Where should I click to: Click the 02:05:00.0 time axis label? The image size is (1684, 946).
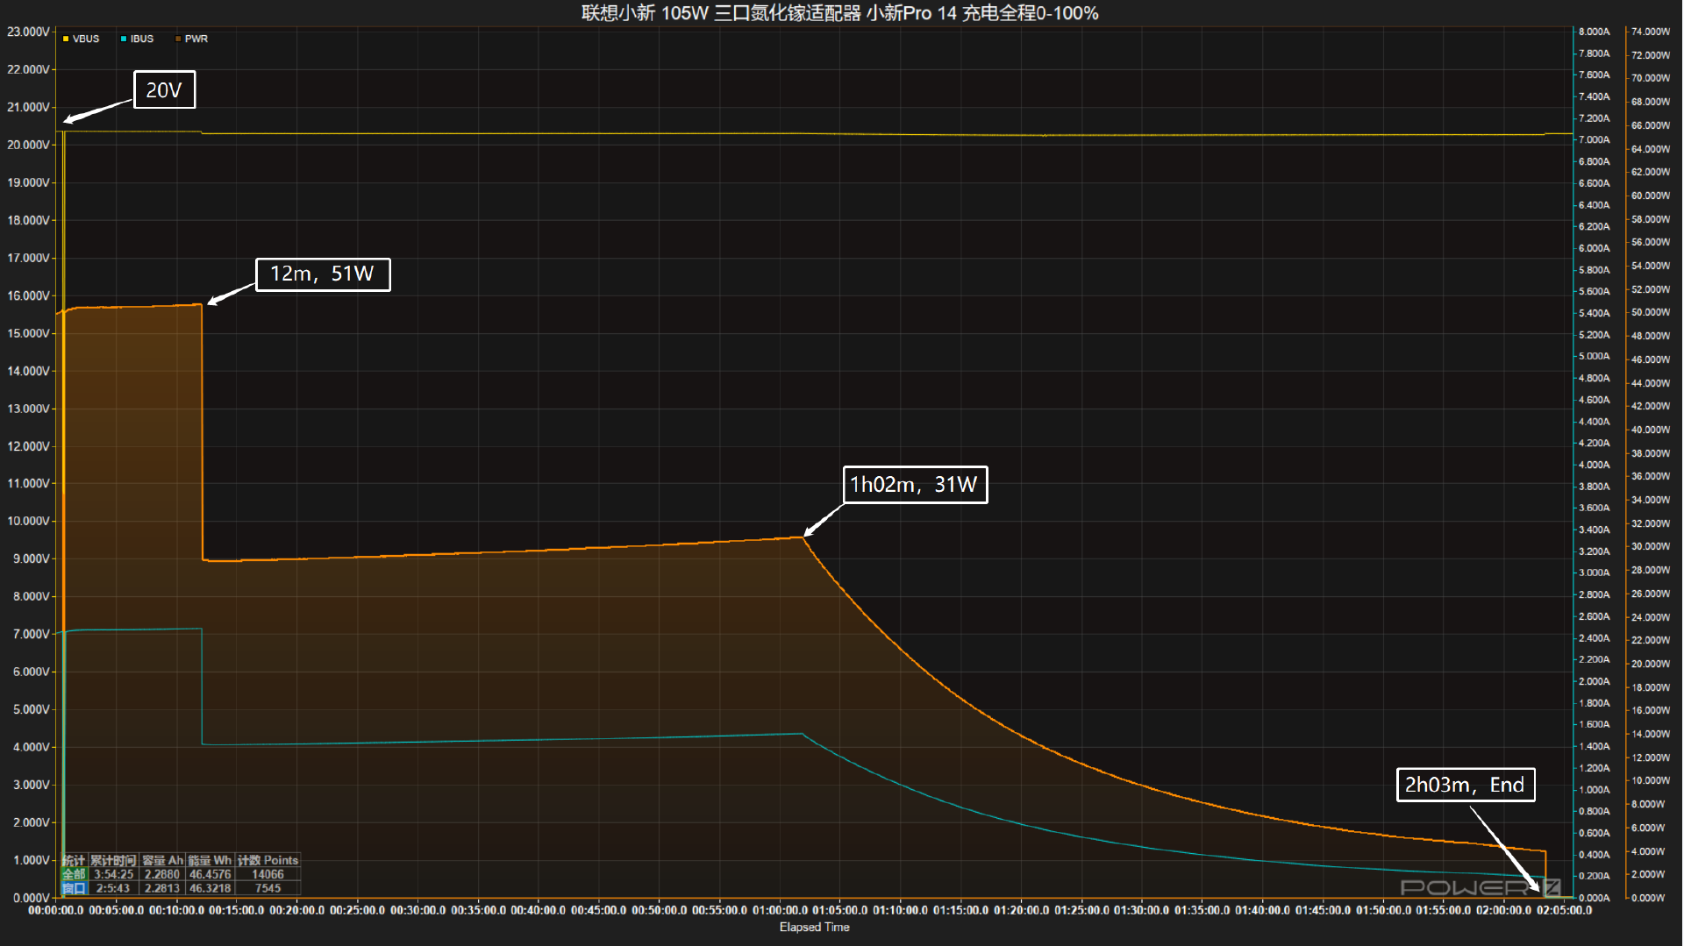click(1565, 910)
